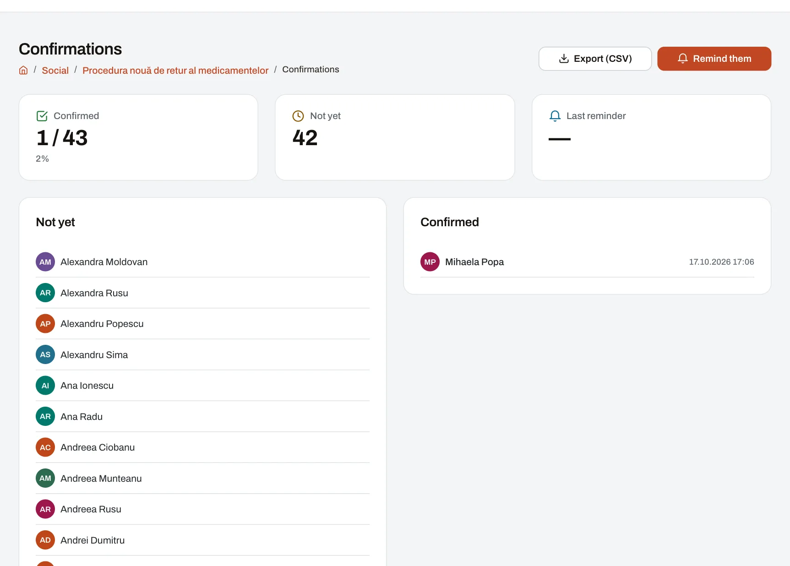Click the 2% confirmed percentage
Screen dimensions: 790x566
point(42,159)
